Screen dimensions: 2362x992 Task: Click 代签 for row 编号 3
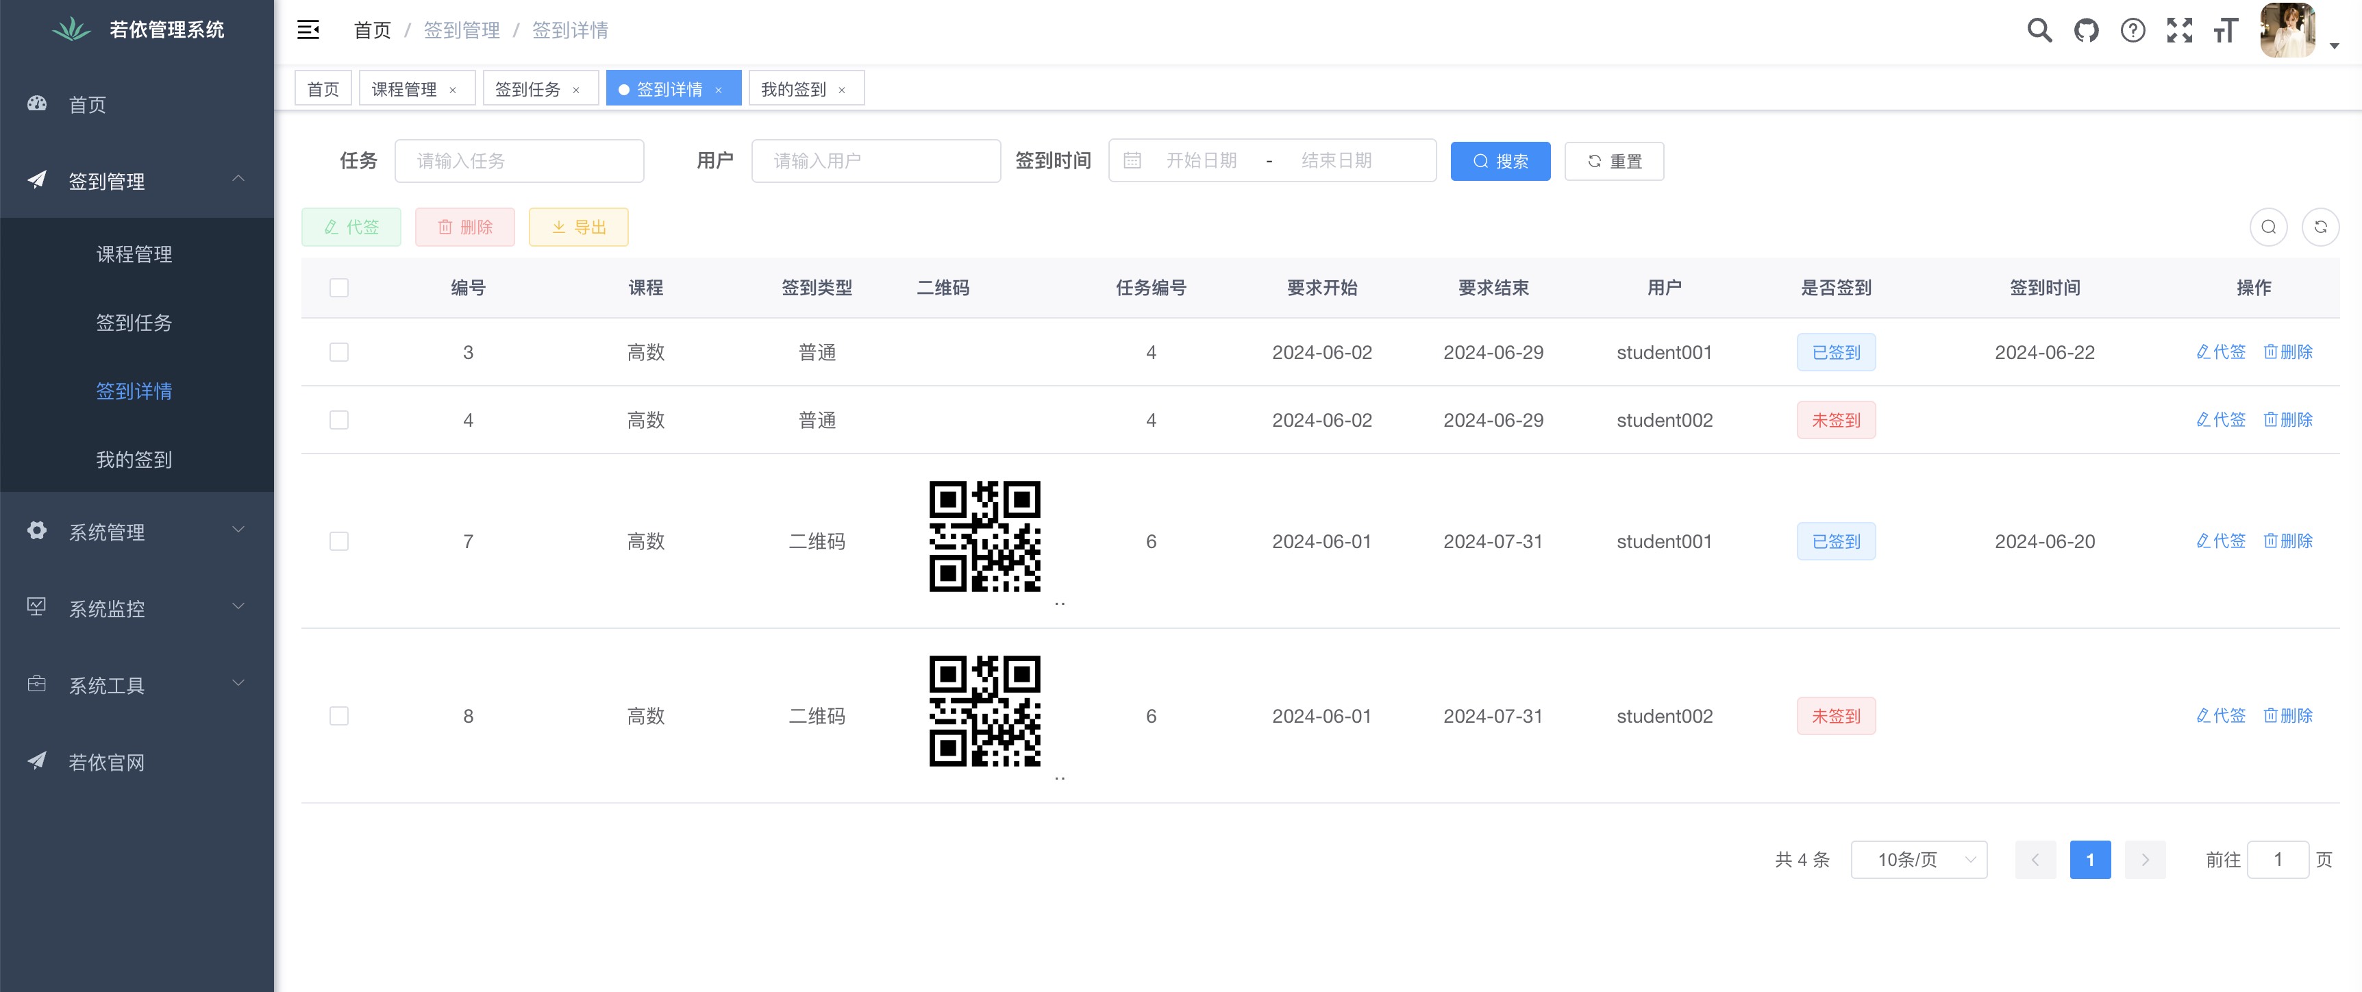[2221, 352]
